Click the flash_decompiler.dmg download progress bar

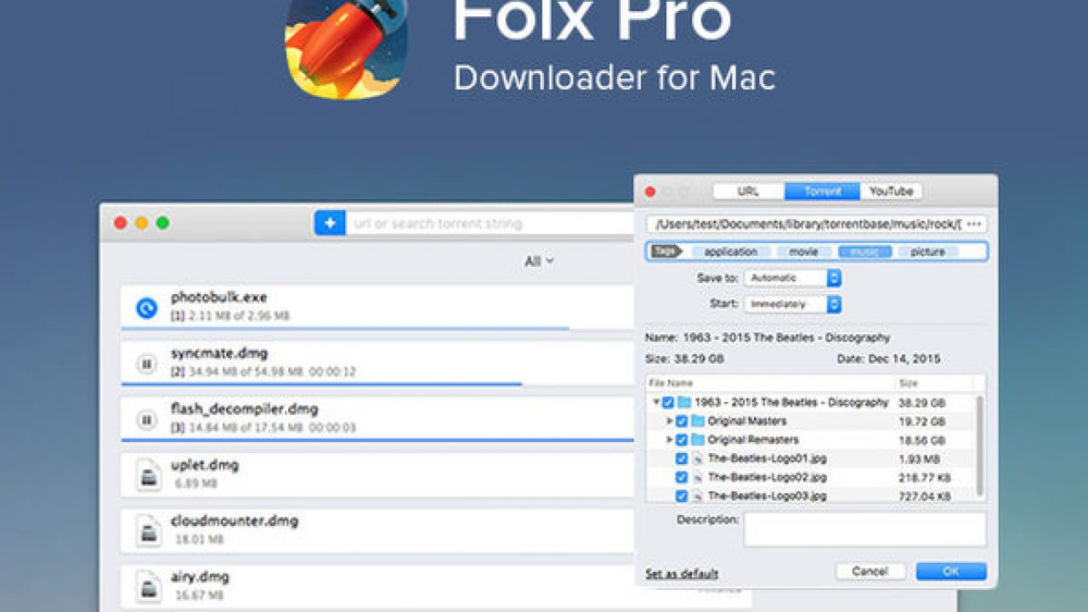click(x=377, y=440)
